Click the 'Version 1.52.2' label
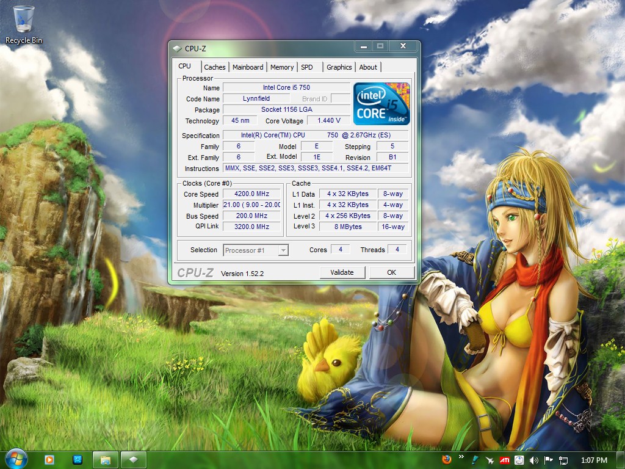 pos(242,274)
